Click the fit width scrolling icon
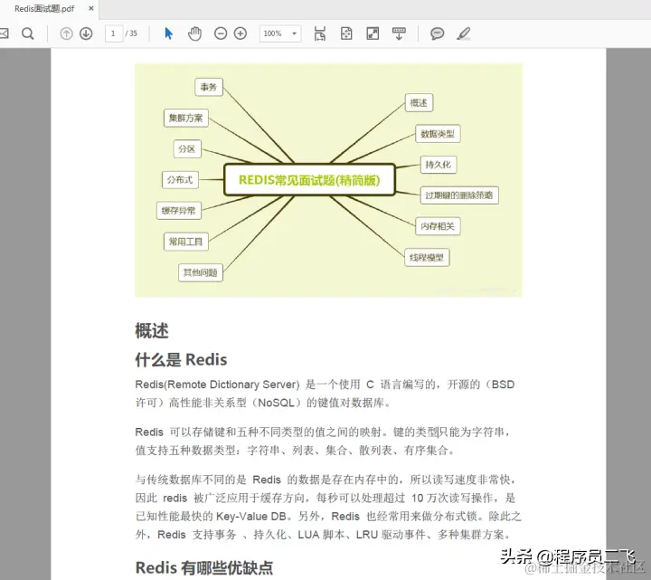The image size is (651, 580). (x=320, y=33)
